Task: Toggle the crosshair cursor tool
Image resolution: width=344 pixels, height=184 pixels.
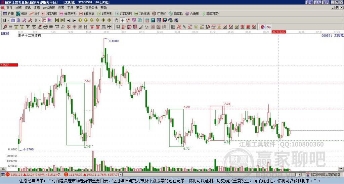Action: tap(122, 20)
